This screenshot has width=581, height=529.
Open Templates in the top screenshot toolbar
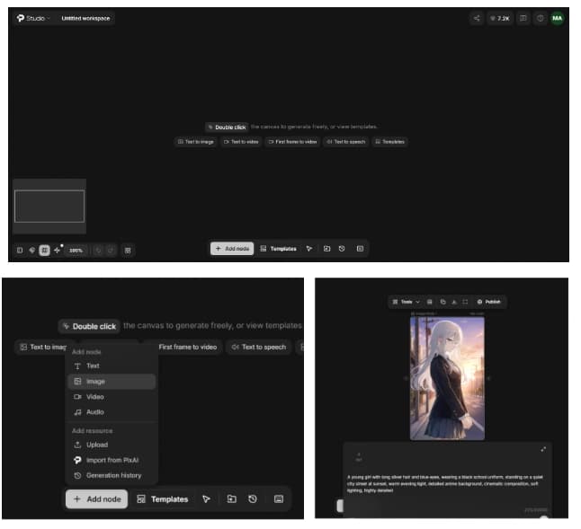tap(278, 249)
